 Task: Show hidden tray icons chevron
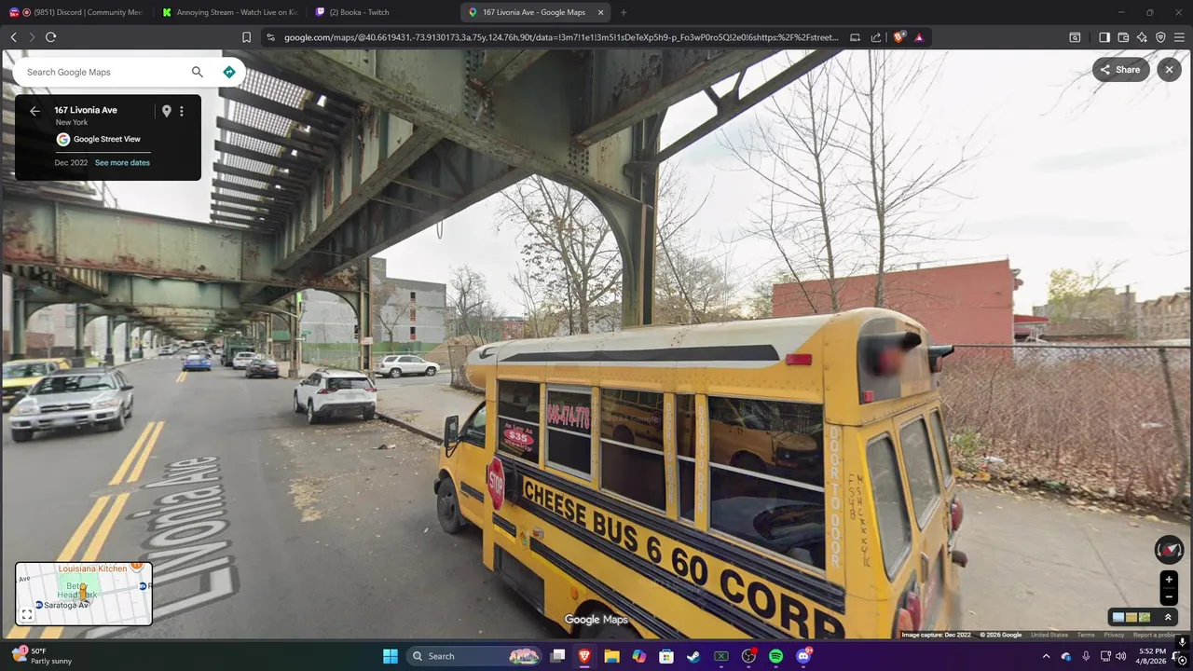(x=1046, y=656)
